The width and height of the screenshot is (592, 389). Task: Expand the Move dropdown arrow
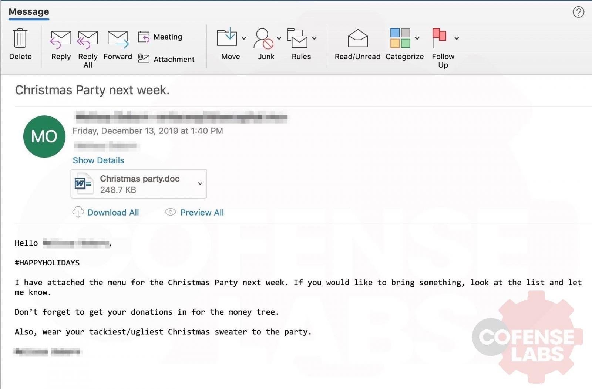click(x=244, y=38)
